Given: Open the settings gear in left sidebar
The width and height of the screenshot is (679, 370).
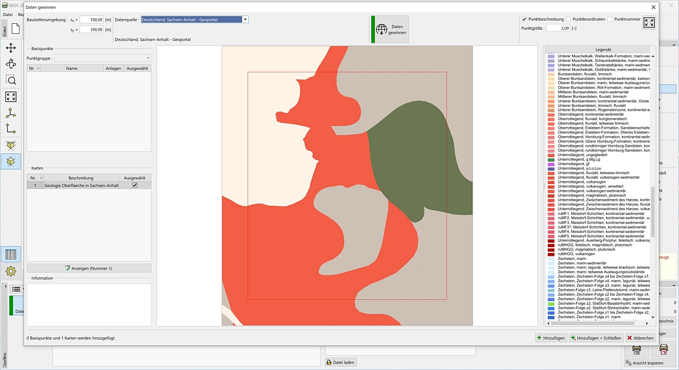Looking at the screenshot, I should 11,271.
